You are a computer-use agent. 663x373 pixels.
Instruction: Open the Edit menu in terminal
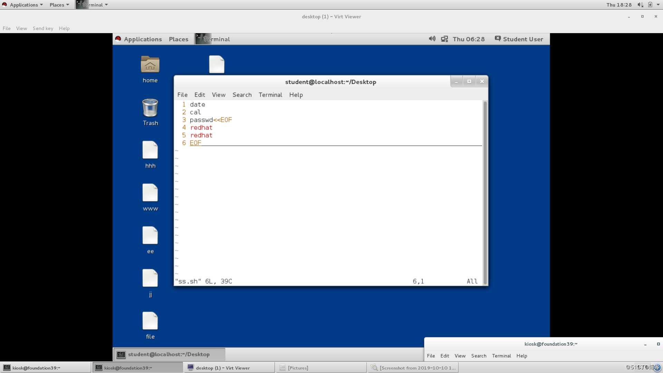(200, 94)
